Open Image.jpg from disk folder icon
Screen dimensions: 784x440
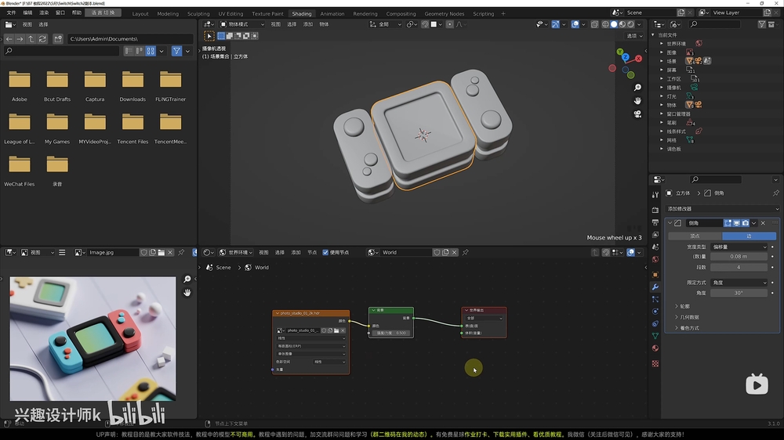pos(161,253)
